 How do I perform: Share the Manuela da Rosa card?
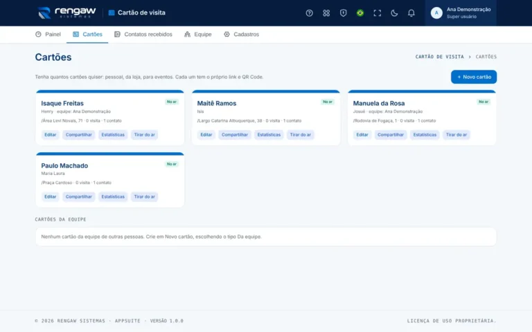391,134
